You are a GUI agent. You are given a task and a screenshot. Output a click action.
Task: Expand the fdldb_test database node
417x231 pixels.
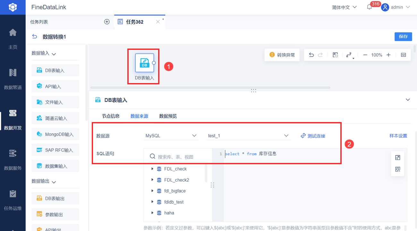[x=152, y=202]
